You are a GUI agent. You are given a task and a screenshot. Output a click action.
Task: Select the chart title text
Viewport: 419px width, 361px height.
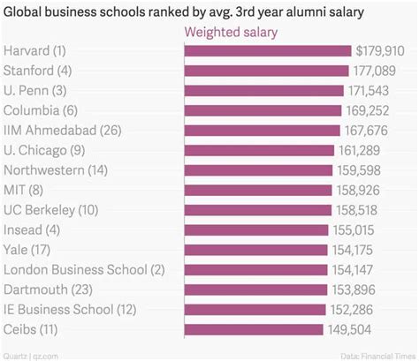click(184, 12)
